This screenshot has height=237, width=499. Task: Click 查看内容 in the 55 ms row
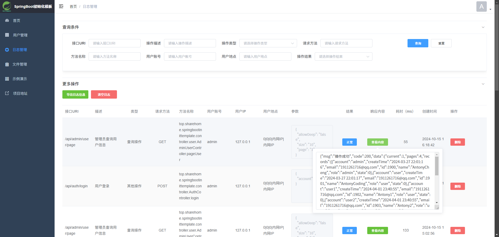click(x=378, y=142)
